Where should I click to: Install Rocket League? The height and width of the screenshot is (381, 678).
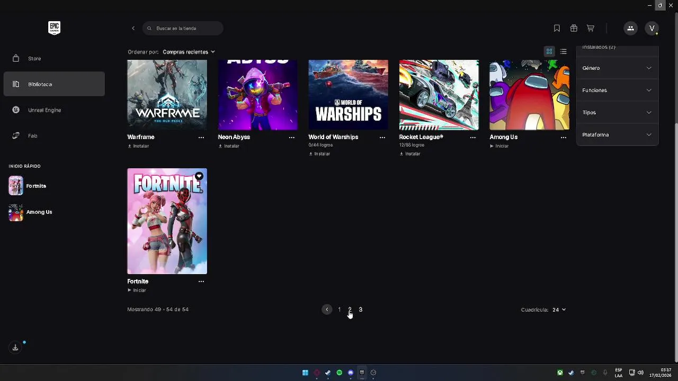(410, 154)
